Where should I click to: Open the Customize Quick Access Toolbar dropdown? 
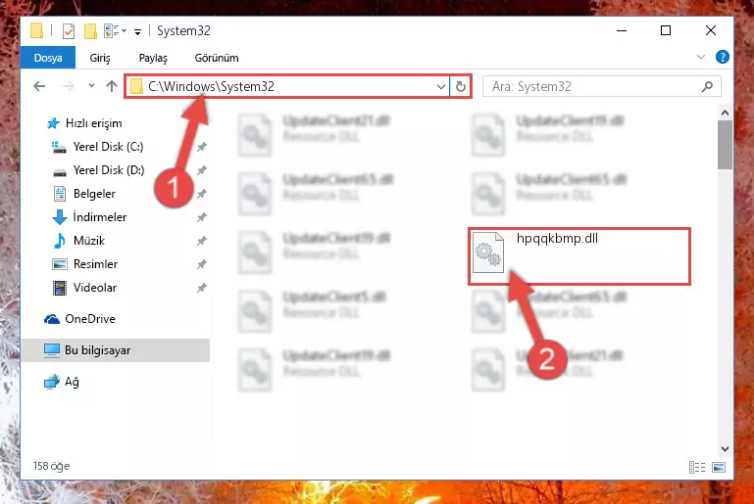[137, 32]
